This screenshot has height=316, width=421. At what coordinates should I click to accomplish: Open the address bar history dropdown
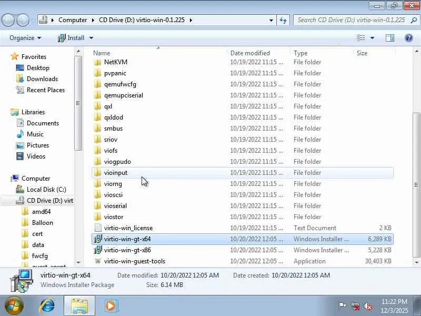(271, 20)
